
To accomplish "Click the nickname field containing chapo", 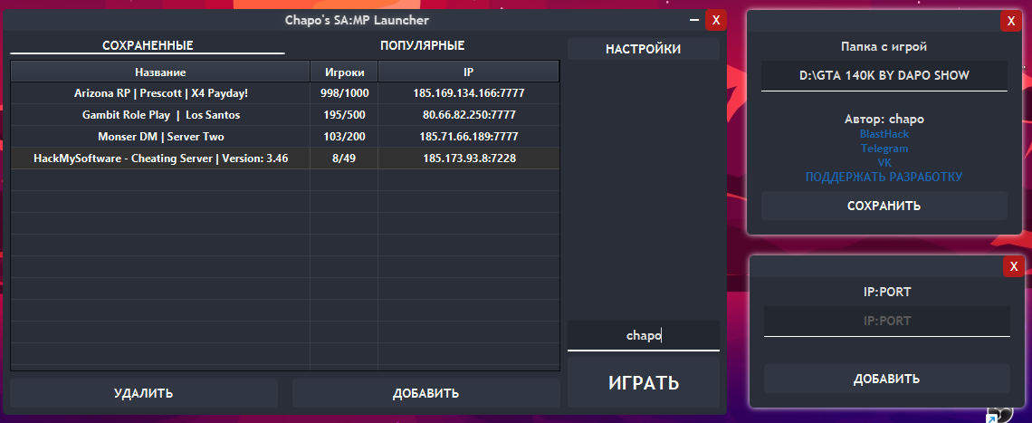I will [x=644, y=335].
